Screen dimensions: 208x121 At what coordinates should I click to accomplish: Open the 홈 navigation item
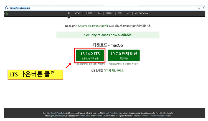(x=69, y=13)
